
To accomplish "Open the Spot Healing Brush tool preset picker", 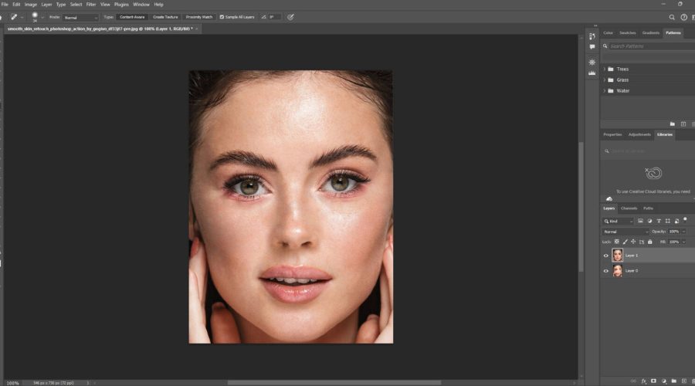I will point(16,17).
